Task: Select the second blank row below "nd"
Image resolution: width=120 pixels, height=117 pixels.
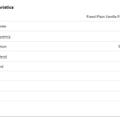Action: click(x=60, y=86)
